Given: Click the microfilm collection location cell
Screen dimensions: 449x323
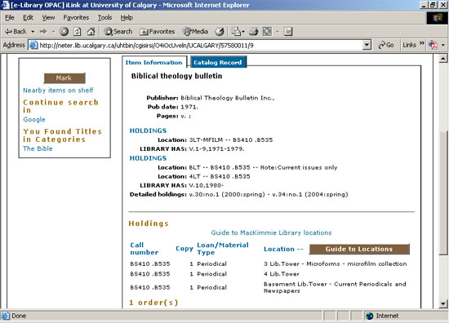Looking at the screenshot, I should click(335, 263).
